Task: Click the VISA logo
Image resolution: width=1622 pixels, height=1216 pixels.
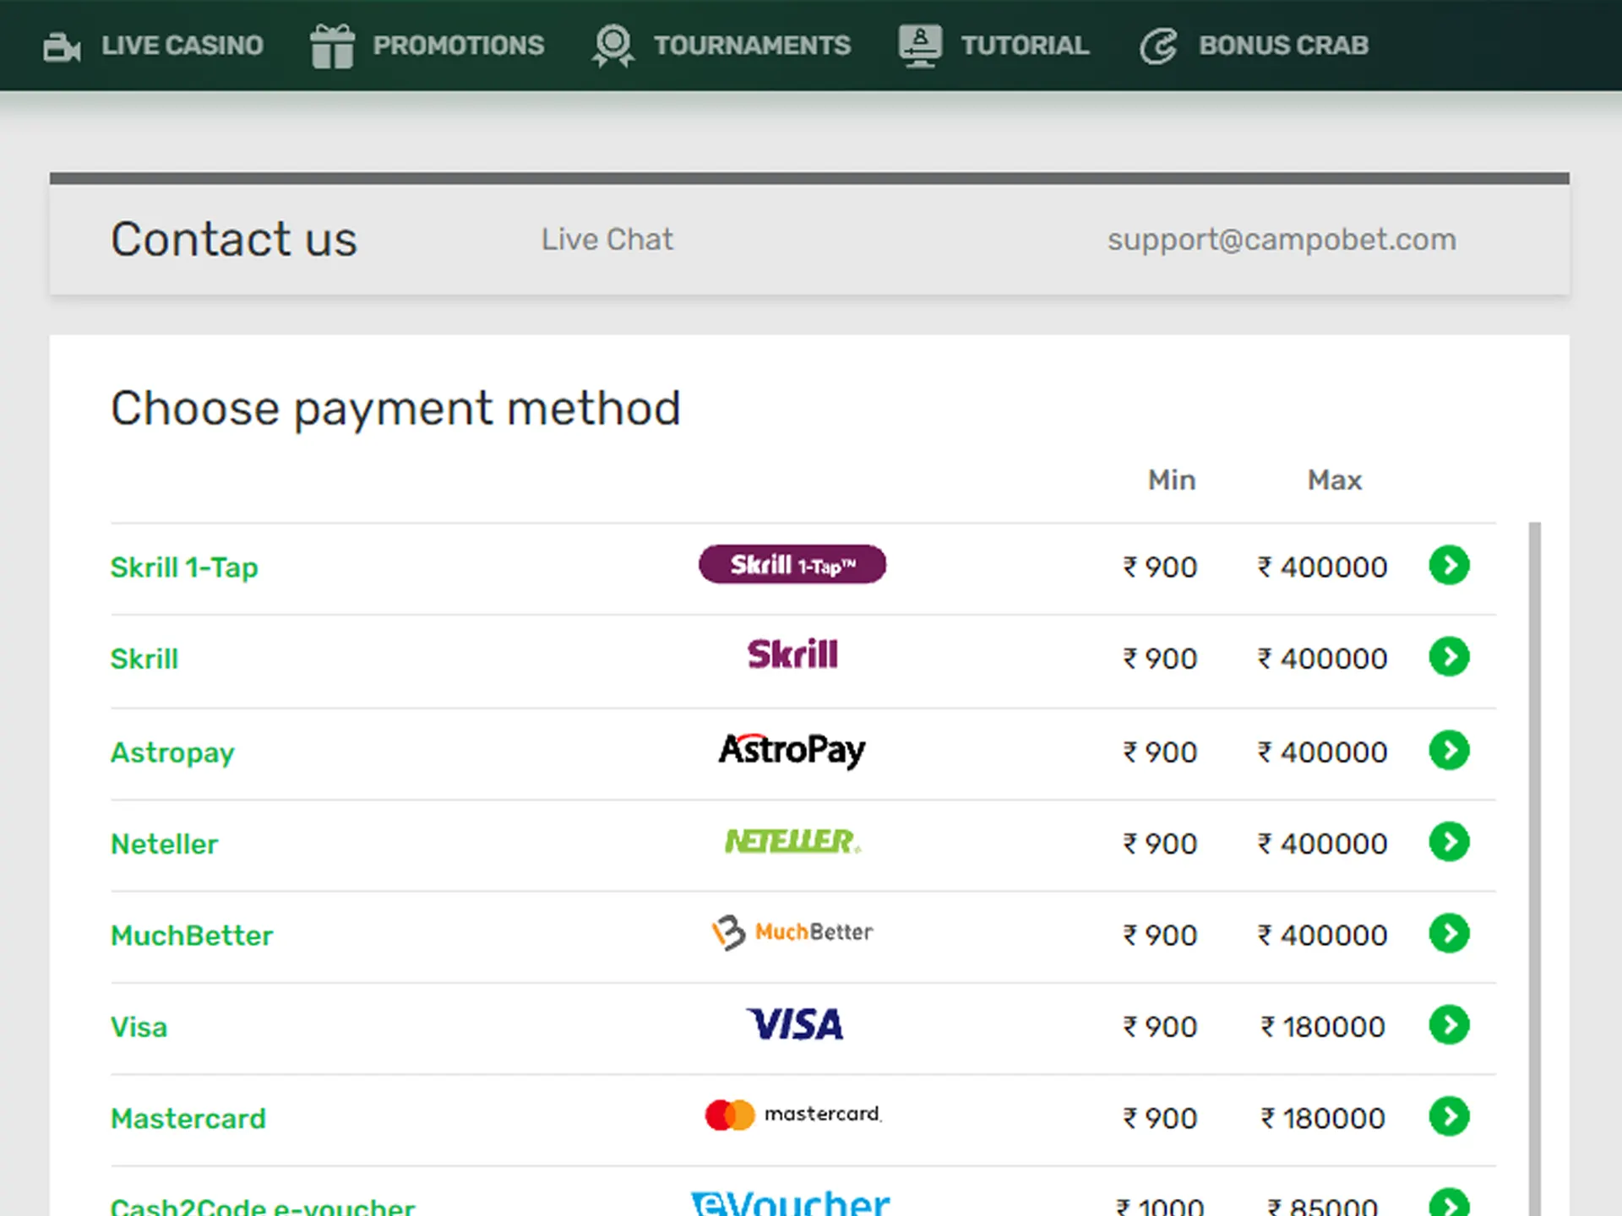Action: pyautogui.click(x=794, y=1024)
